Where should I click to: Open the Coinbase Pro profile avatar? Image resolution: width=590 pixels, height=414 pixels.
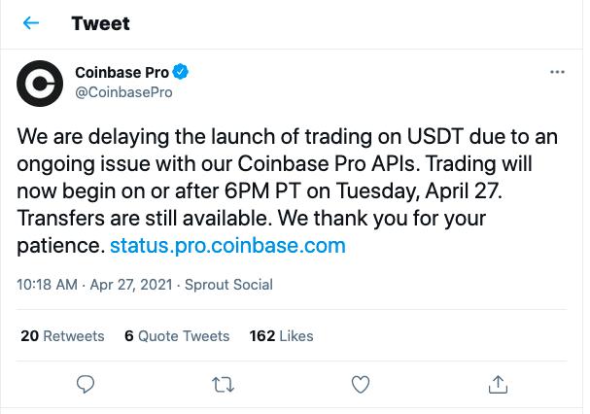point(41,85)
